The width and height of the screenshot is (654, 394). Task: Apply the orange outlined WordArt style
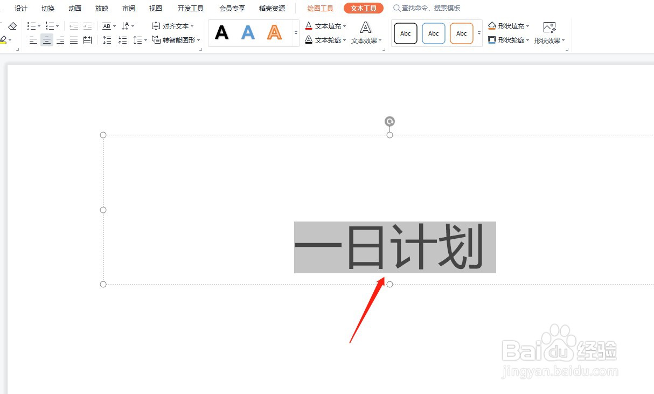tap(274, 33)
